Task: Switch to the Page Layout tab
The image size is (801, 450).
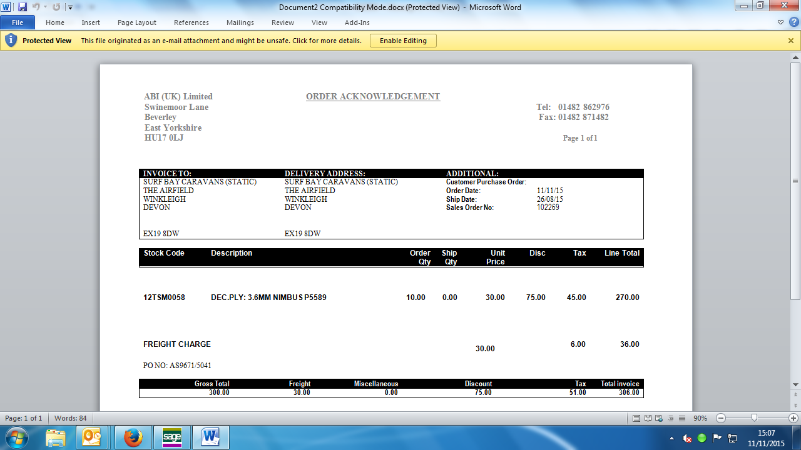Action: pyautogui.click(x=136, y=22)
